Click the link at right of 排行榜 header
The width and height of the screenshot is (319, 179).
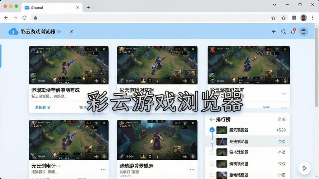[282, 120]
